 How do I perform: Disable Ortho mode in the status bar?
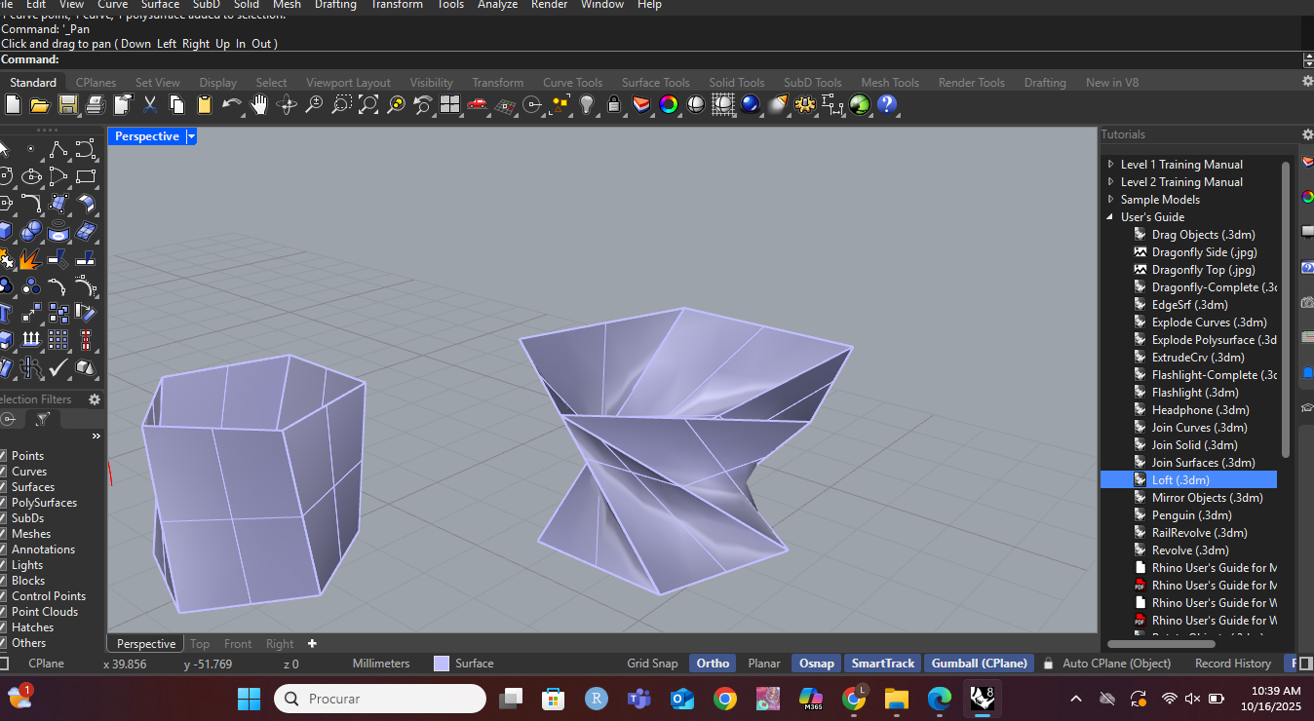pyautogui.click(x=712, y=663)
